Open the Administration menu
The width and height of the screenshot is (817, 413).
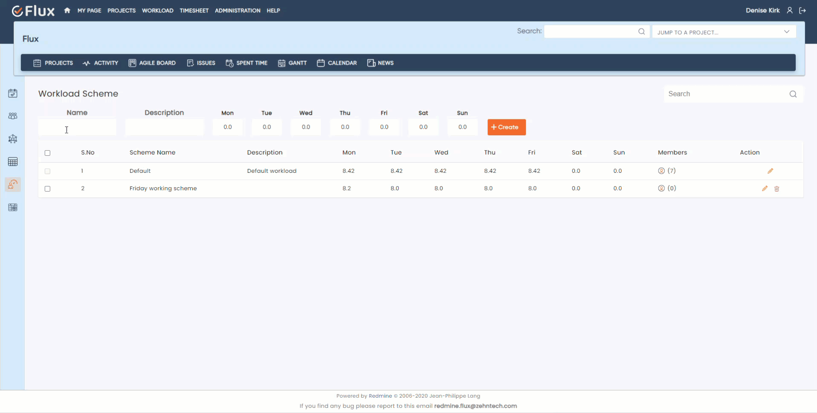pos(237,11)
